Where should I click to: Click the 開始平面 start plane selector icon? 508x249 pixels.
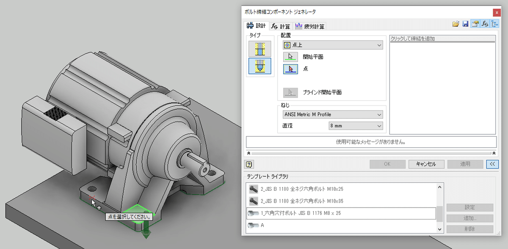point(290,57)
